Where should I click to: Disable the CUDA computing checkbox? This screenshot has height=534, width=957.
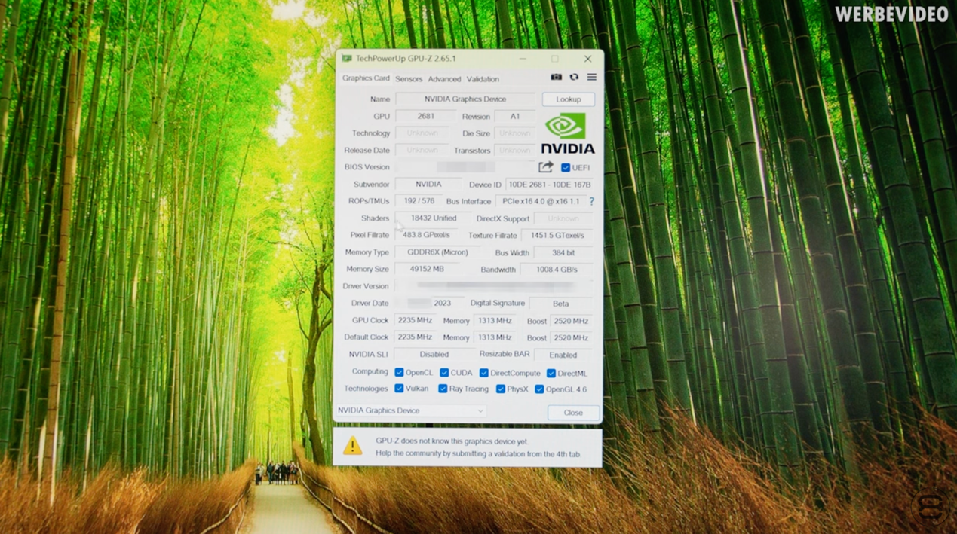(444, 372)
